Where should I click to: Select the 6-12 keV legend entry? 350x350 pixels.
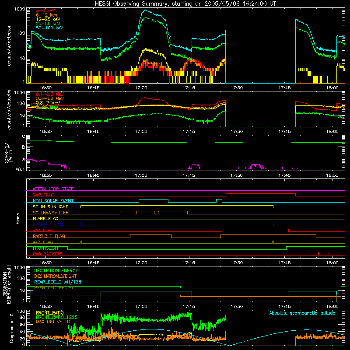coord(47,15)
